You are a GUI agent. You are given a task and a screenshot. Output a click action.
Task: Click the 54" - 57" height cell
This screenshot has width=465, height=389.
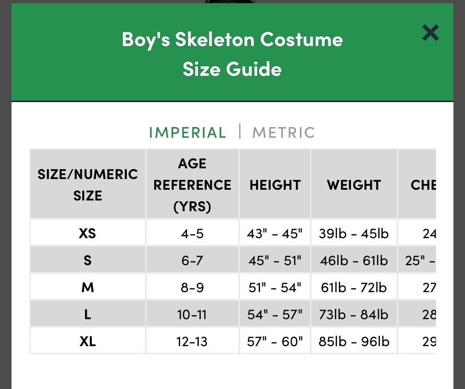pyautogui.click(x=275, y=314)
